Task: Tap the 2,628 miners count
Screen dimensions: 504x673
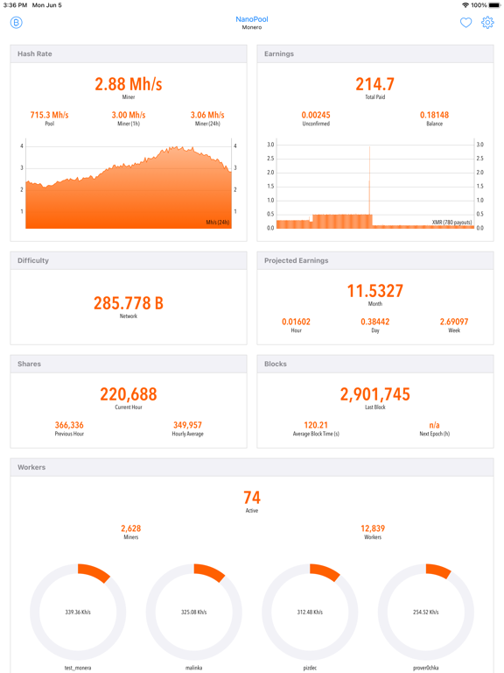Action: point(130,528)
